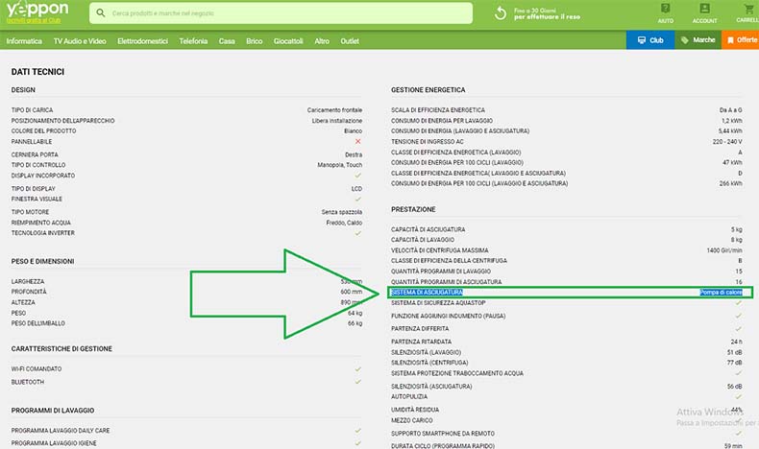Click the Programmi di Lavaggio heading
The width and height of the screenshot is (759, 449).
(53, 411)
